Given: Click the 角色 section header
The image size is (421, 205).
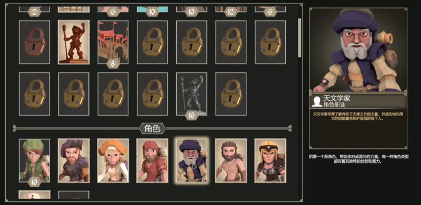Looking at the screenshot, I should [x=152, y=129].
